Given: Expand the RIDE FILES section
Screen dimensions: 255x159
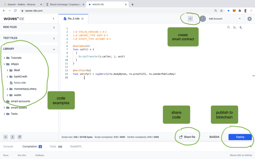Looking at the screenshot, I should [x=54, y=27].
